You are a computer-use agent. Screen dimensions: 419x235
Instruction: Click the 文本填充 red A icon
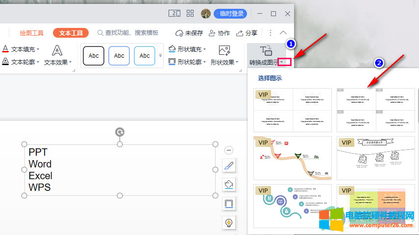coord(5,49)
